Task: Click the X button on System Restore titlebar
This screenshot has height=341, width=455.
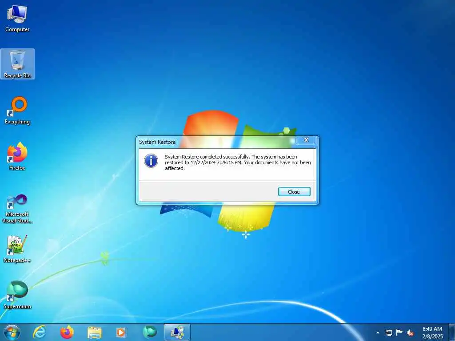Action: pos(306,140)
